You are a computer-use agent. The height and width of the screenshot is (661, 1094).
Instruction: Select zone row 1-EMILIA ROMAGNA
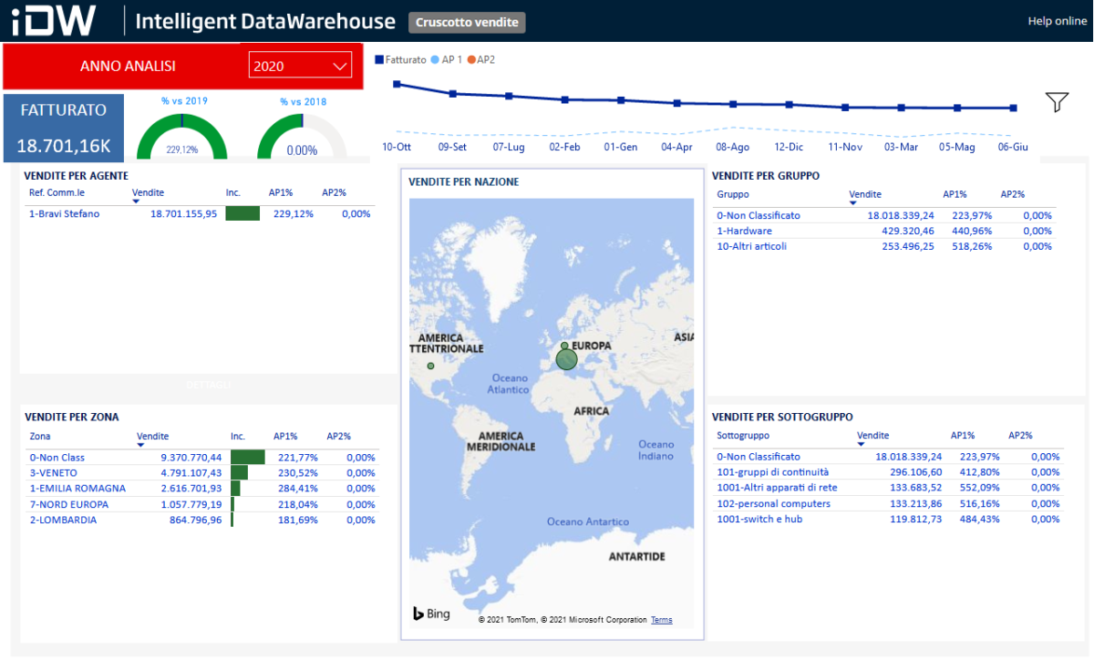202,488
